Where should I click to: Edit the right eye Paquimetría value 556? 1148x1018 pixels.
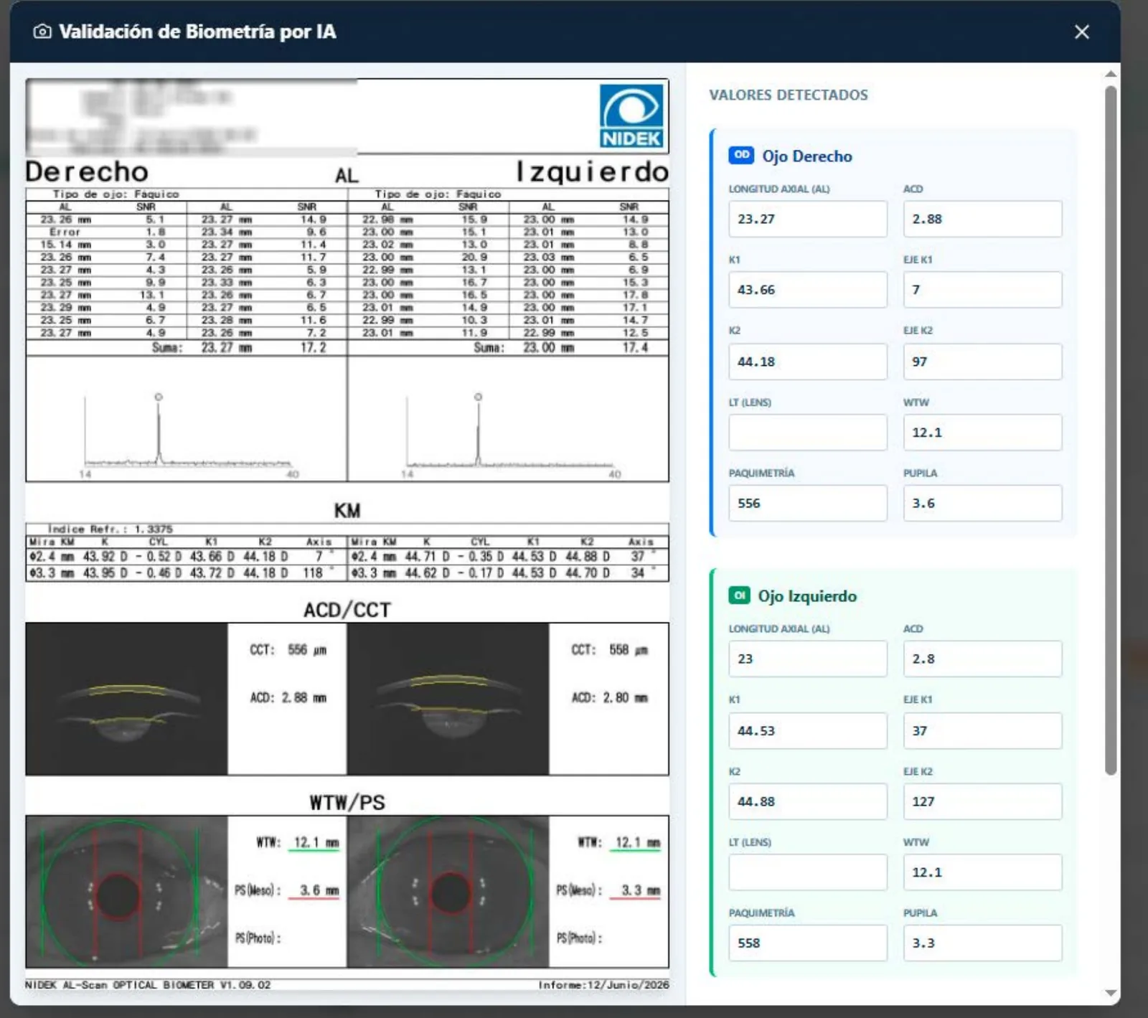coord(808,503)
